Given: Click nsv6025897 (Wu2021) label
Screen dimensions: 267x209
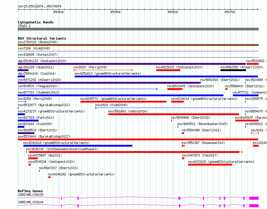Looking at the screenshot, I should [45, 155].
